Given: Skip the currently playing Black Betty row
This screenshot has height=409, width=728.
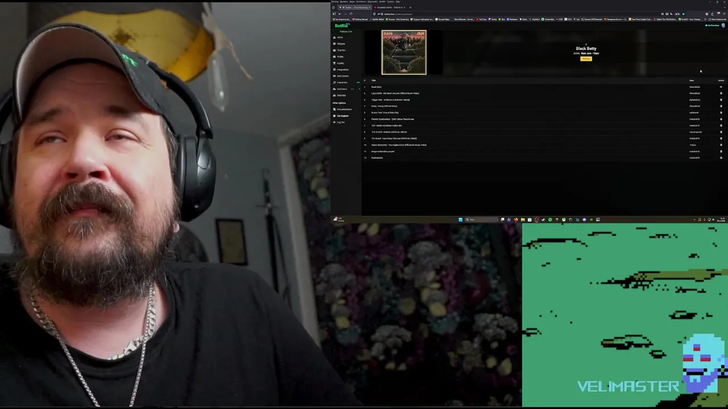Looking at the screenshot, I should tap(721, 87).
